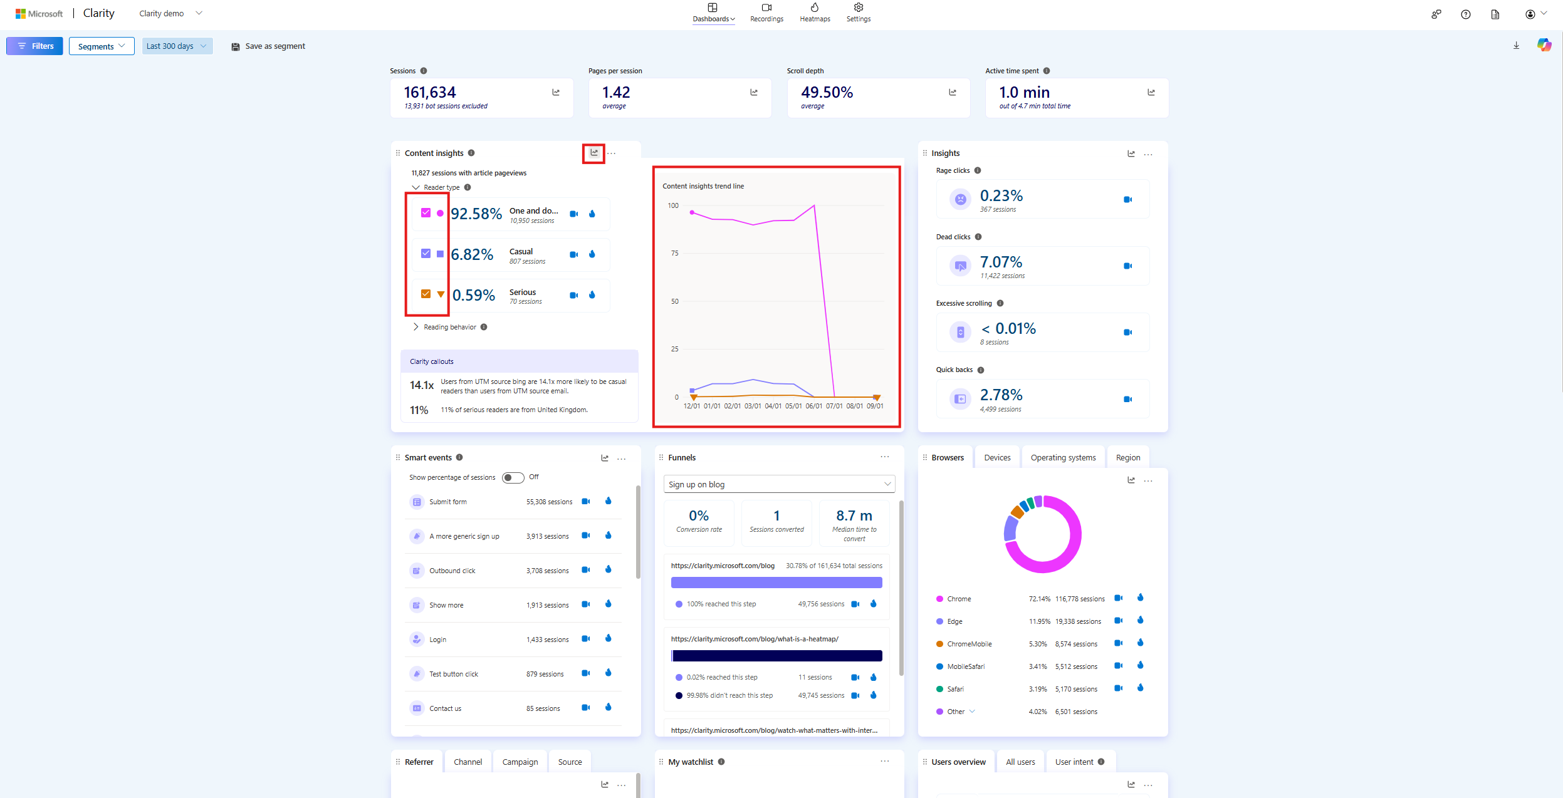Open the Content insights trend line chart
The width and height of the screenshot is (1563, 798).
(x=593, y=153)
